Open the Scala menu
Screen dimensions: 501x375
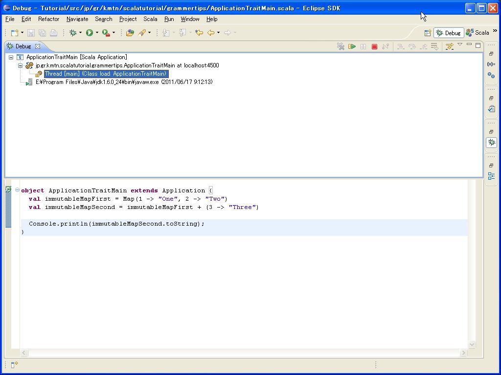(150, 19)
